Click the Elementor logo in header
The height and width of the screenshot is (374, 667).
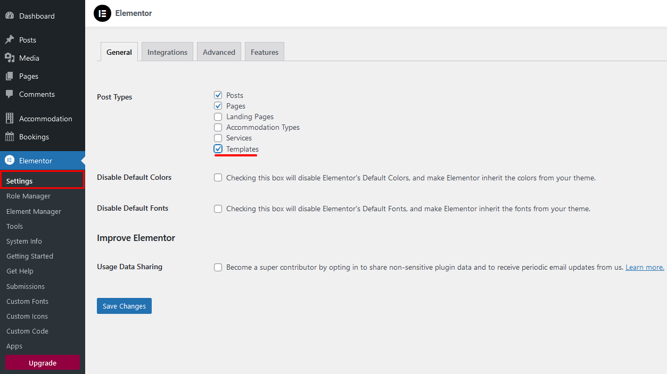(x=102, y=13)
